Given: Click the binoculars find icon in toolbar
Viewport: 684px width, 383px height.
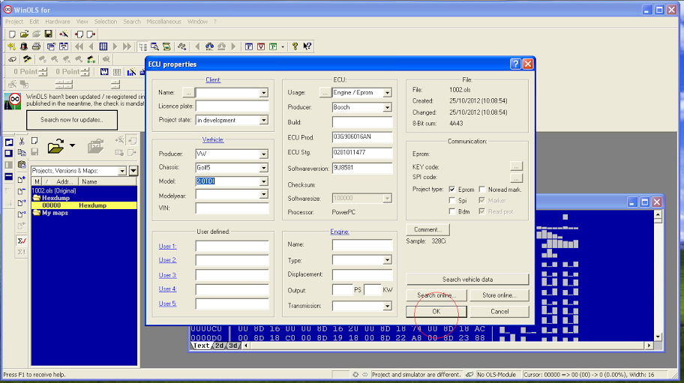Looking at the screenshot, I should 209,46.
